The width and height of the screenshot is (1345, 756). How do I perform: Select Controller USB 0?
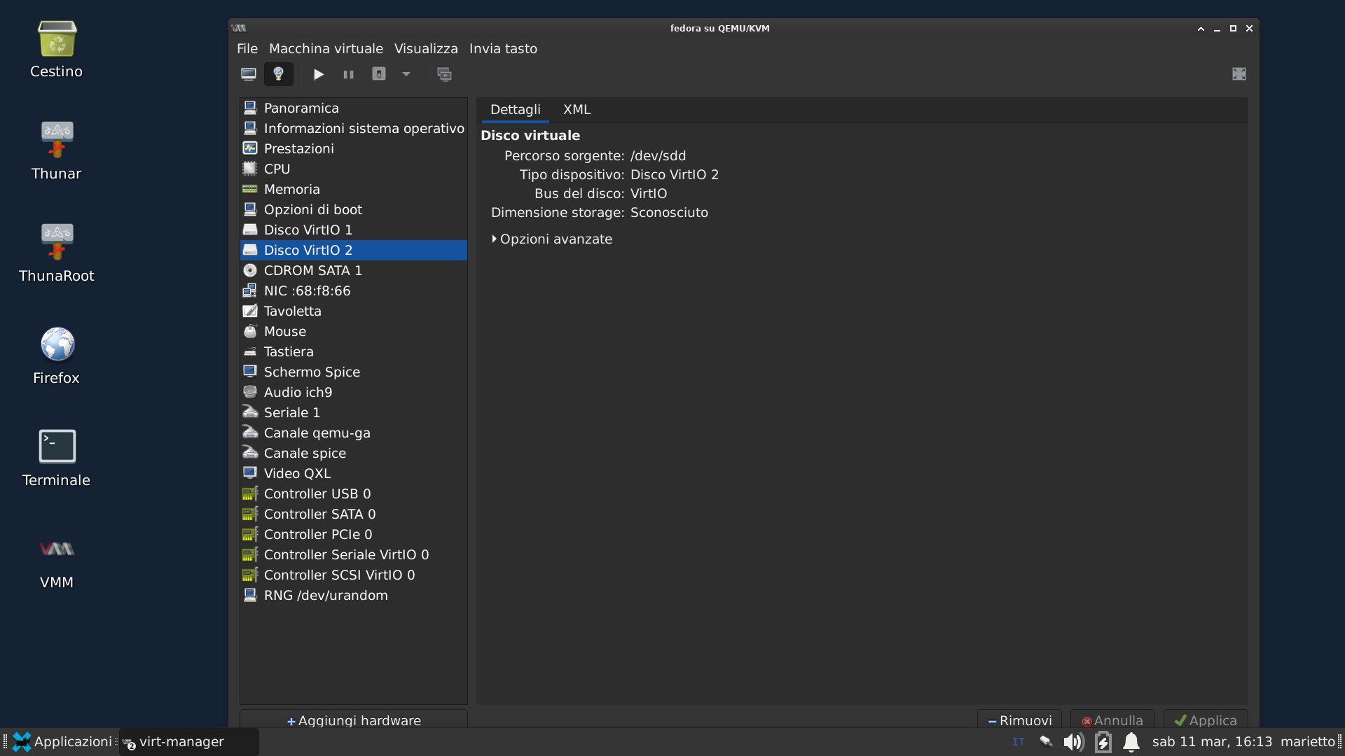(x=354, y=494)
